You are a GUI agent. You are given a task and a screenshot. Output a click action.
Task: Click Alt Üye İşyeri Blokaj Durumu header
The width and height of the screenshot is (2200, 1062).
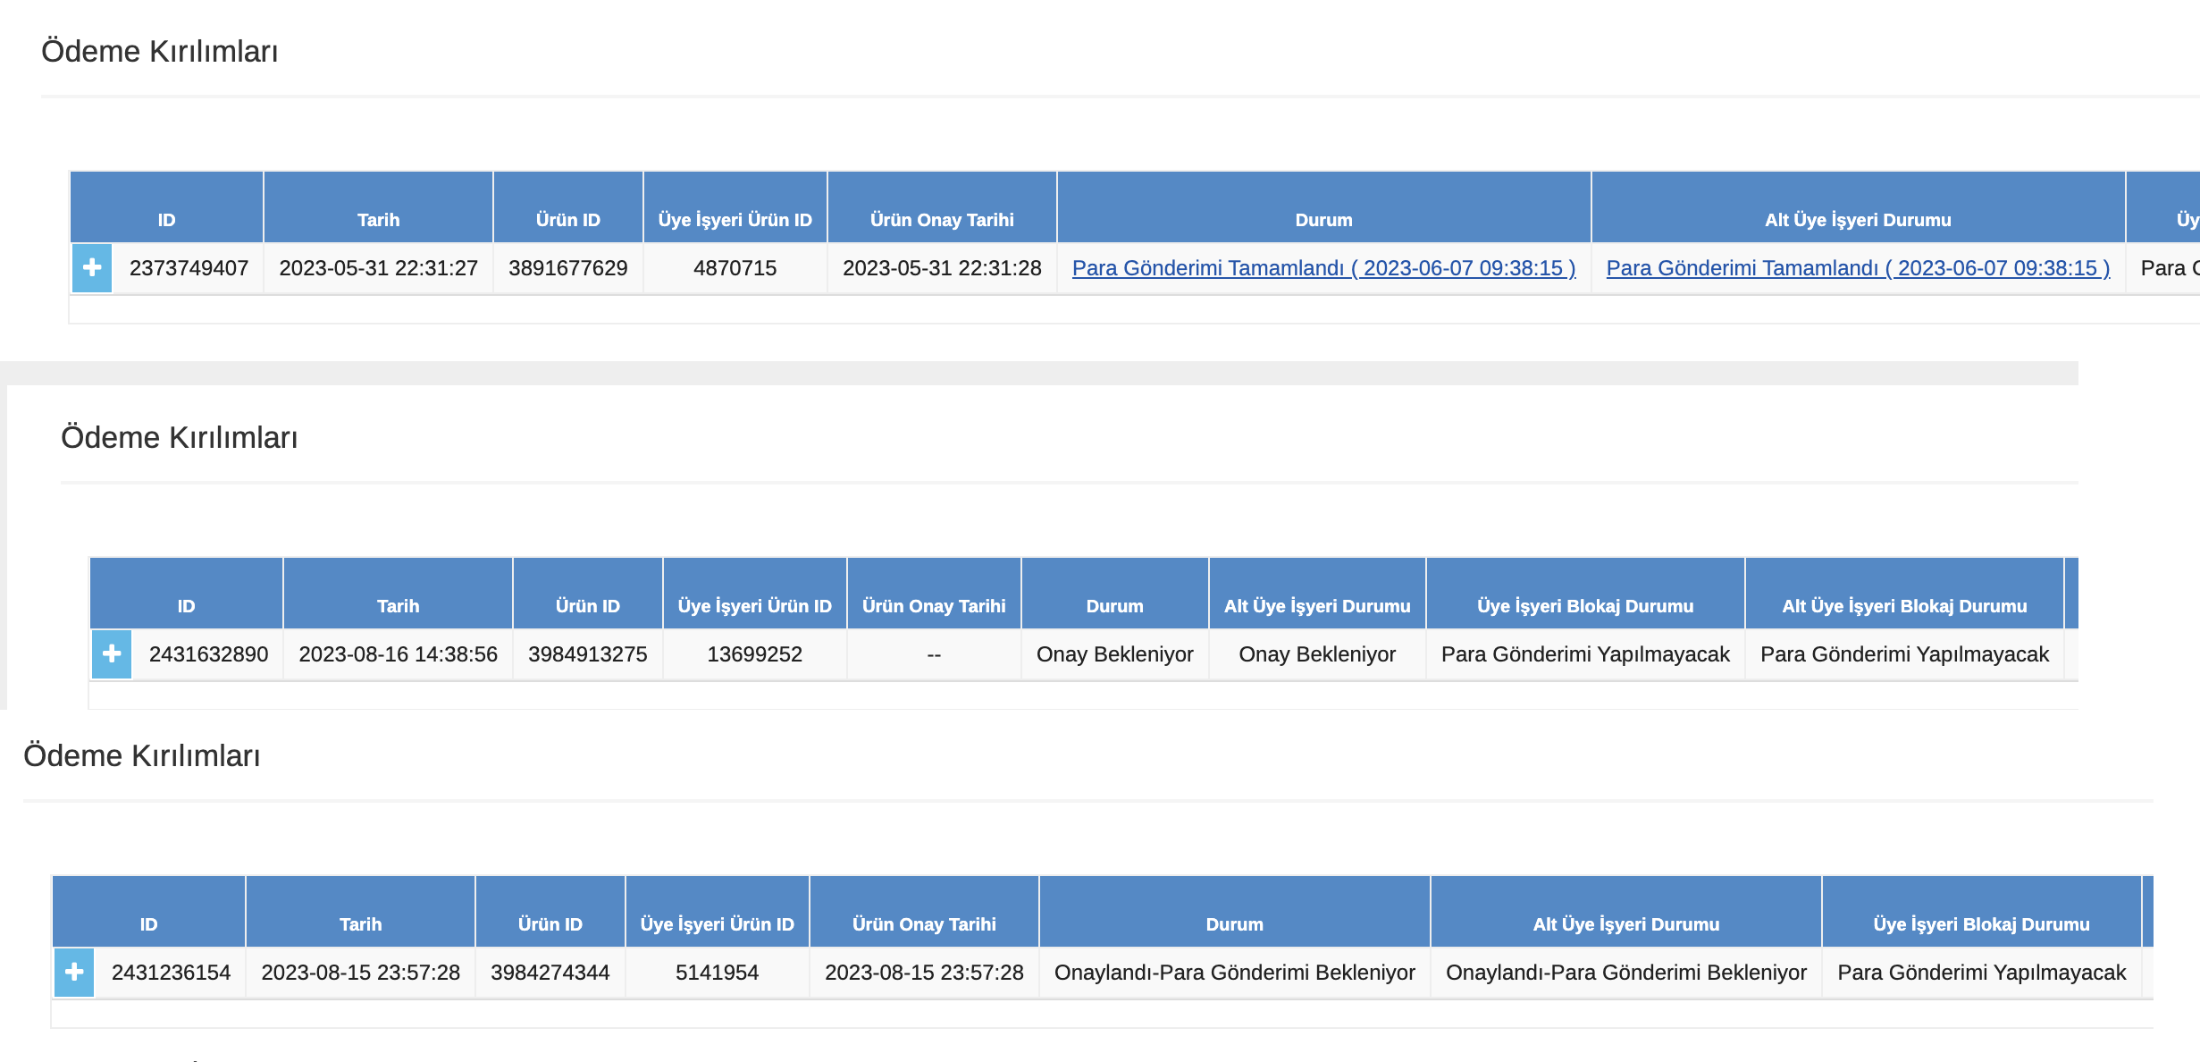pyautogui.click(x=1903, y=605)
